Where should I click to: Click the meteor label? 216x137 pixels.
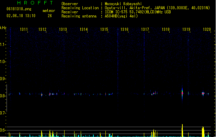coord(49,11)
